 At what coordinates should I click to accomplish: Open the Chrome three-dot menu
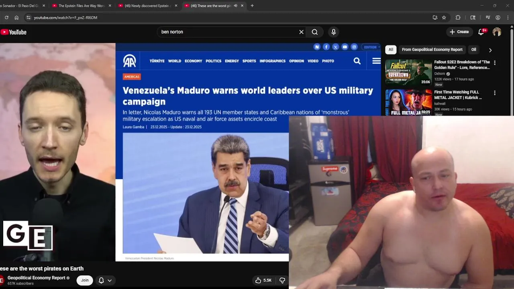tap(508, 18)
